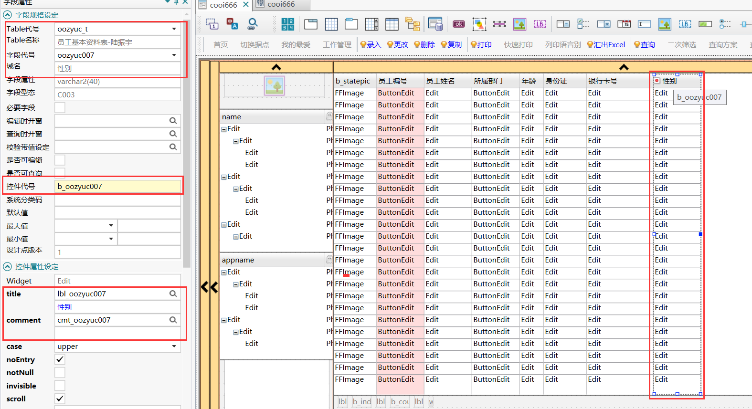Click the selection info toolbar icon
The image size is (752, 409).
click(x=212, y=23)
